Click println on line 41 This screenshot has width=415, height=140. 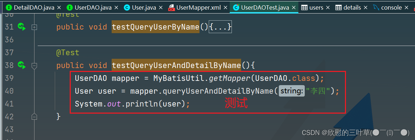tap(142, 104)
